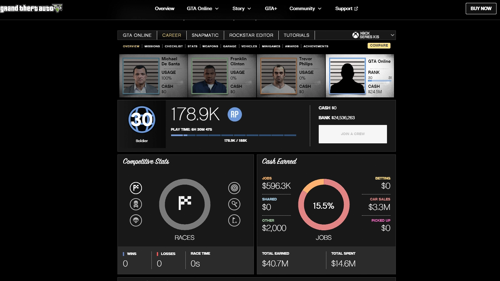Open the Support external link
Image resolution: width=500 pixels, height=281 pixels.
(346, 9)
